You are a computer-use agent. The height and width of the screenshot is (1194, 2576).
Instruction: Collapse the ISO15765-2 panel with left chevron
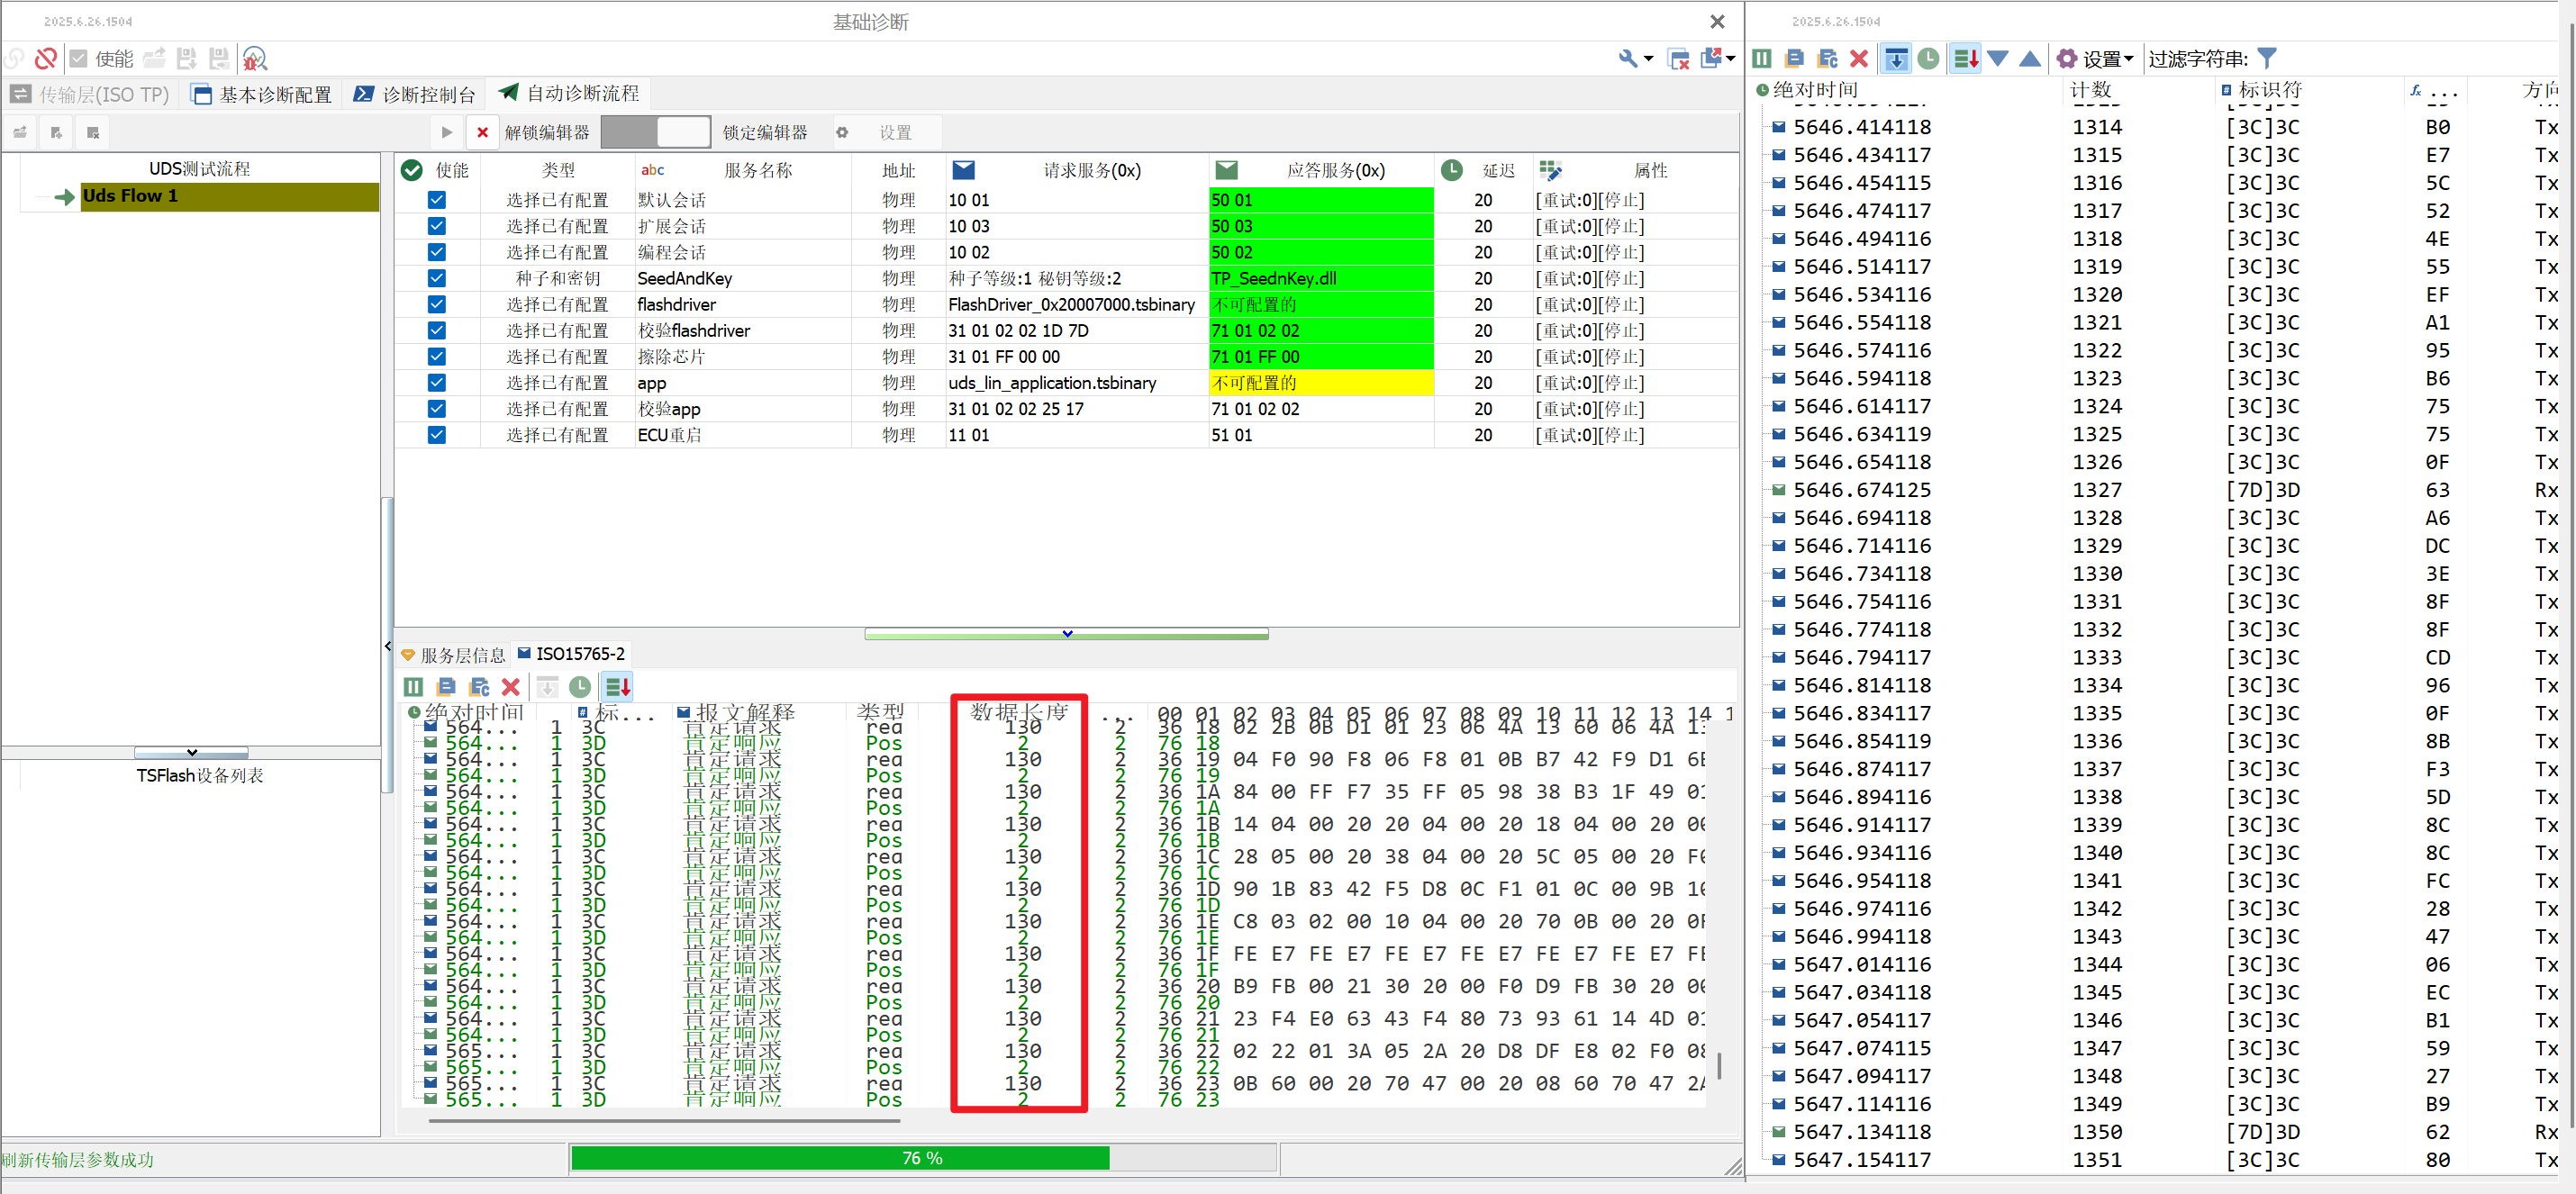pyautogui.click(x=389, y=645)
